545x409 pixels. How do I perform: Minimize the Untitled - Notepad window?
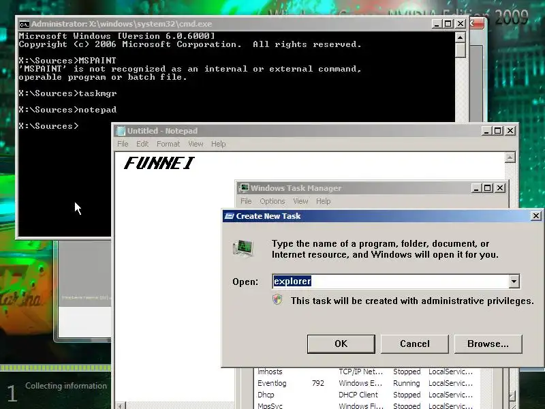pos(486,131)
